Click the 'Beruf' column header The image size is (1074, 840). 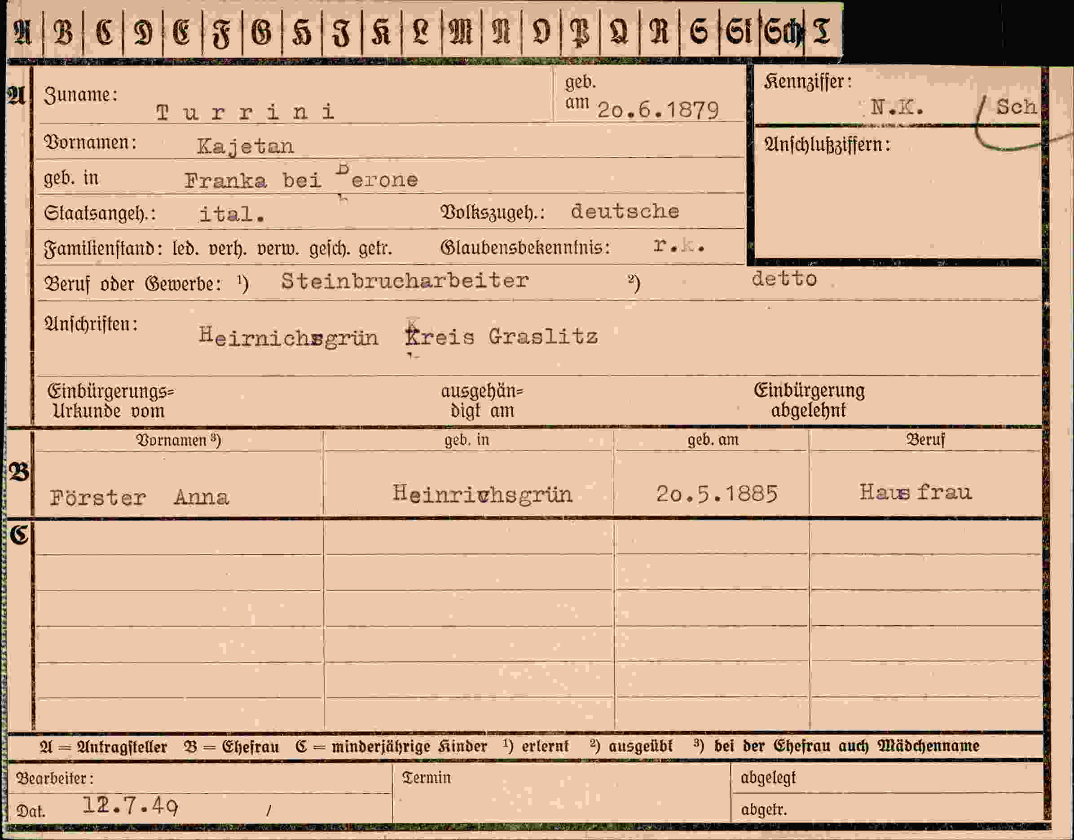click(x=925, y=439)
